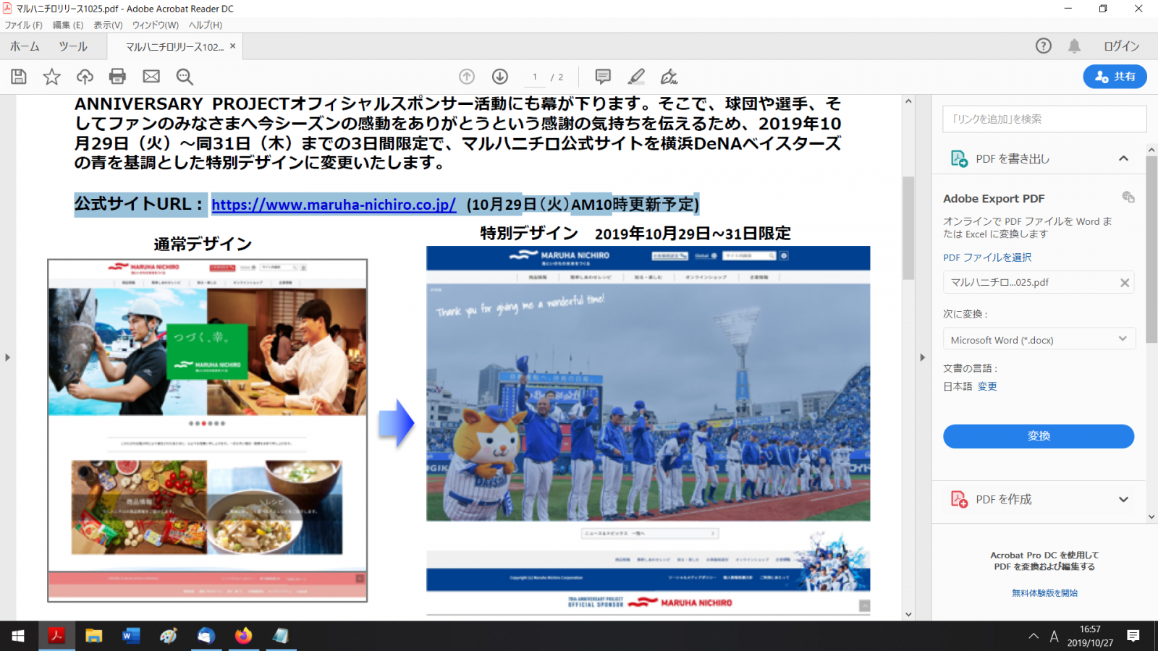Click the document vertical scrollbar thumb
Screen dimensions: 1158x651
pos(908,228)
